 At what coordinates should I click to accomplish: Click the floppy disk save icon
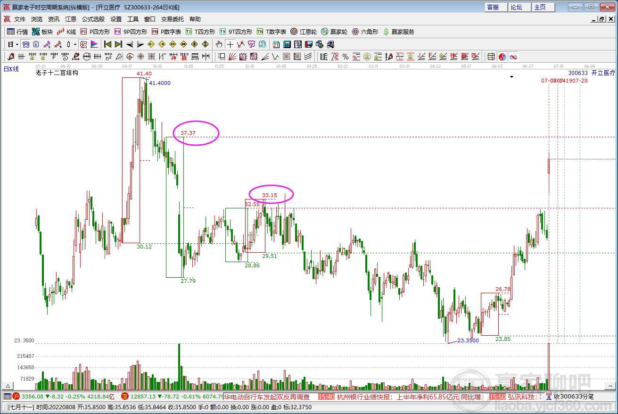pos(309,44)
